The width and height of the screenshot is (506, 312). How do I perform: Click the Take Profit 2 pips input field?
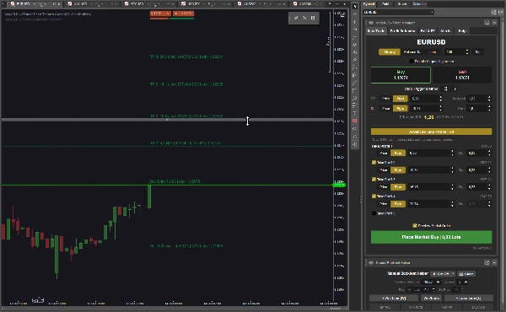[x=429, y=170]
